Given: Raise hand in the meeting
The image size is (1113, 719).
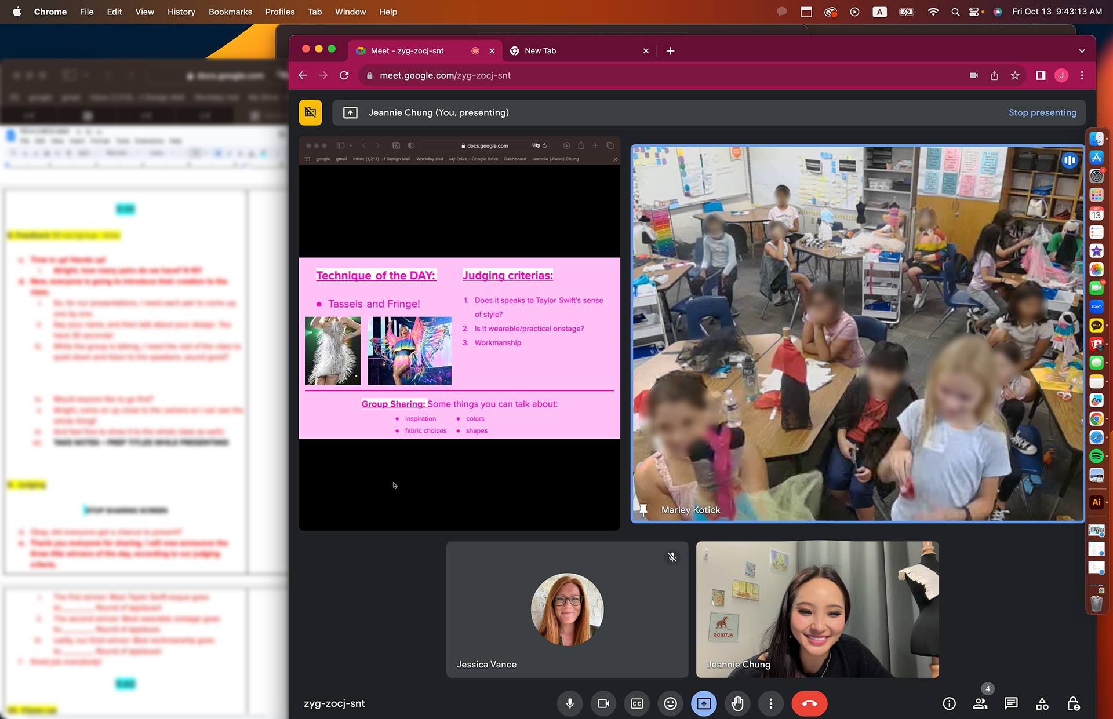Looking at the screenshot, I should coord(737,703).
